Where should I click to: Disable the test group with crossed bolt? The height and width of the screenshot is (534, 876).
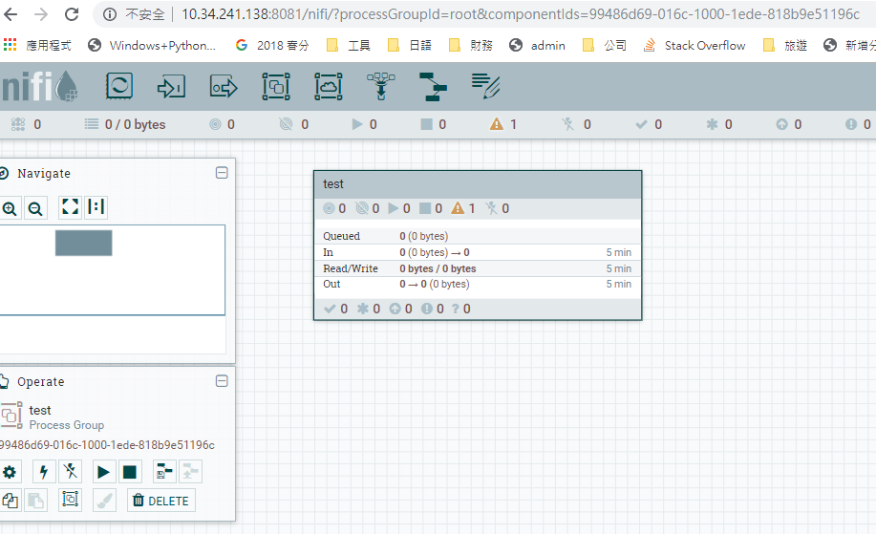tap(70, 471)
